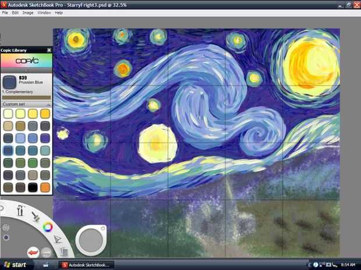Open the Window menu
361x270 pixels.
(x=44, y=13)
